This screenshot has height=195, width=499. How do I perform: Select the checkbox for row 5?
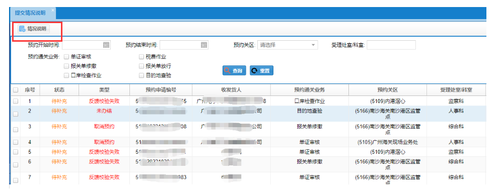pyautogui.click(x=15, y=152)
